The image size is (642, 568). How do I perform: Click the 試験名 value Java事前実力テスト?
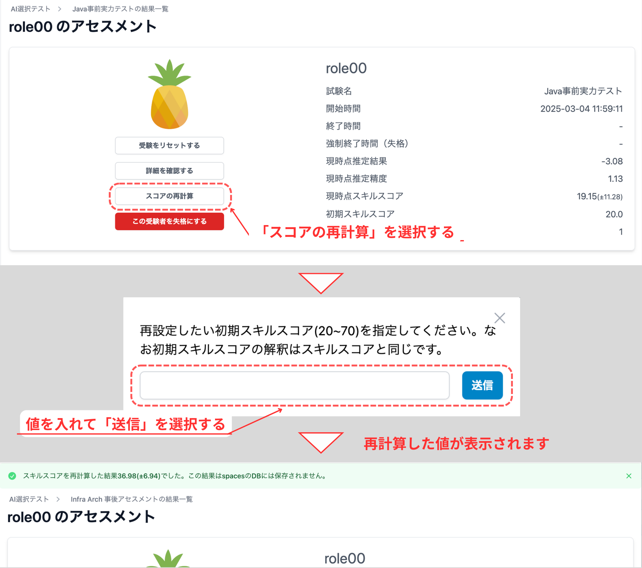(x=583, y=91)
